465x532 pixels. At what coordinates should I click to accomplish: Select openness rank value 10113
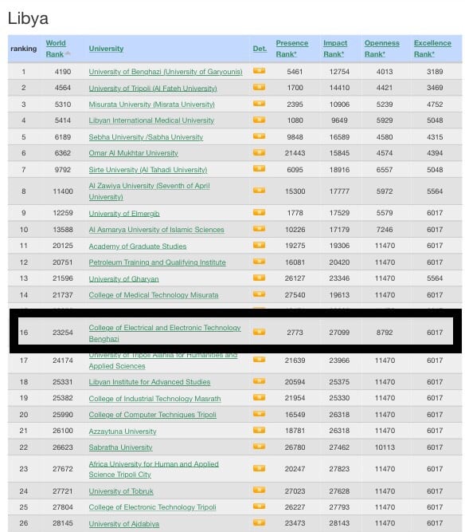[385, 447]
